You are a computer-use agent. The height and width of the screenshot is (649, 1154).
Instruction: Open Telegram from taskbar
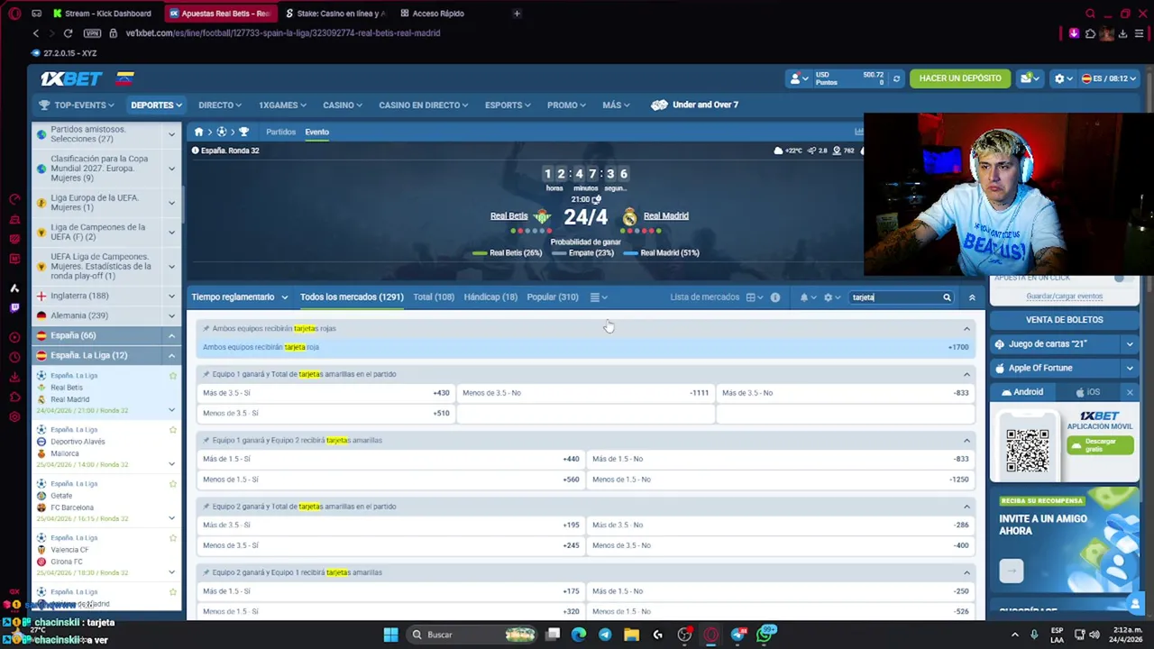(605, 635)
